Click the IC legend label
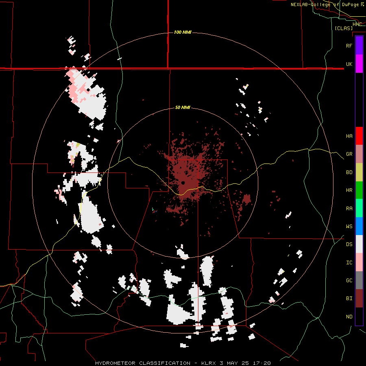 [x=349, y=263]
